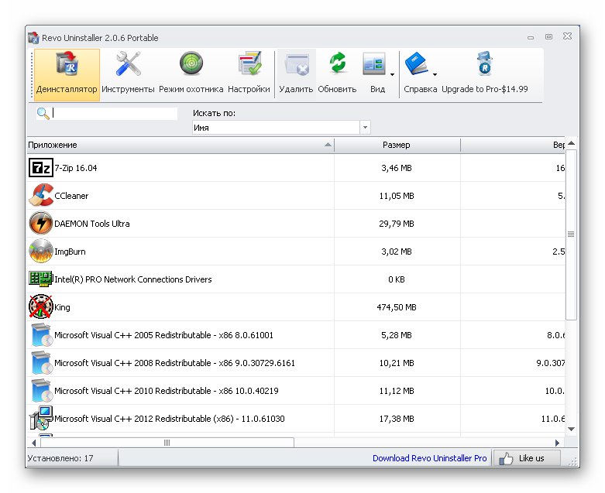Sort by Размер column header
This screenshot has width=605, height=493.
click(397, 145)
